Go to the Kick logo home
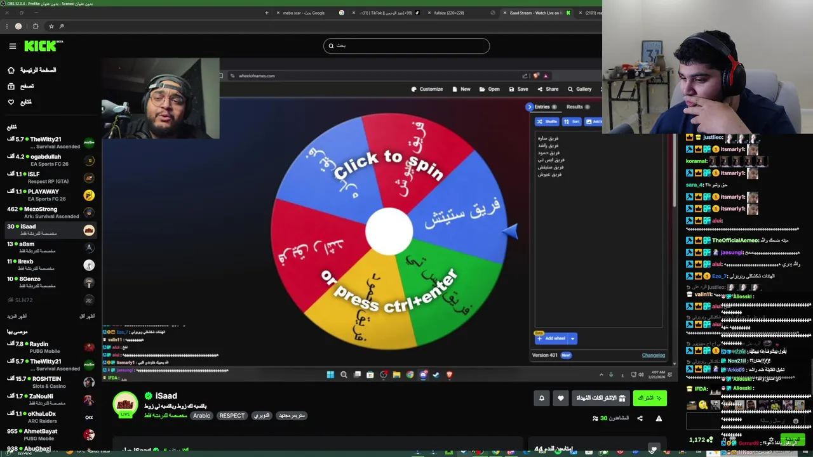 point(43,46)
